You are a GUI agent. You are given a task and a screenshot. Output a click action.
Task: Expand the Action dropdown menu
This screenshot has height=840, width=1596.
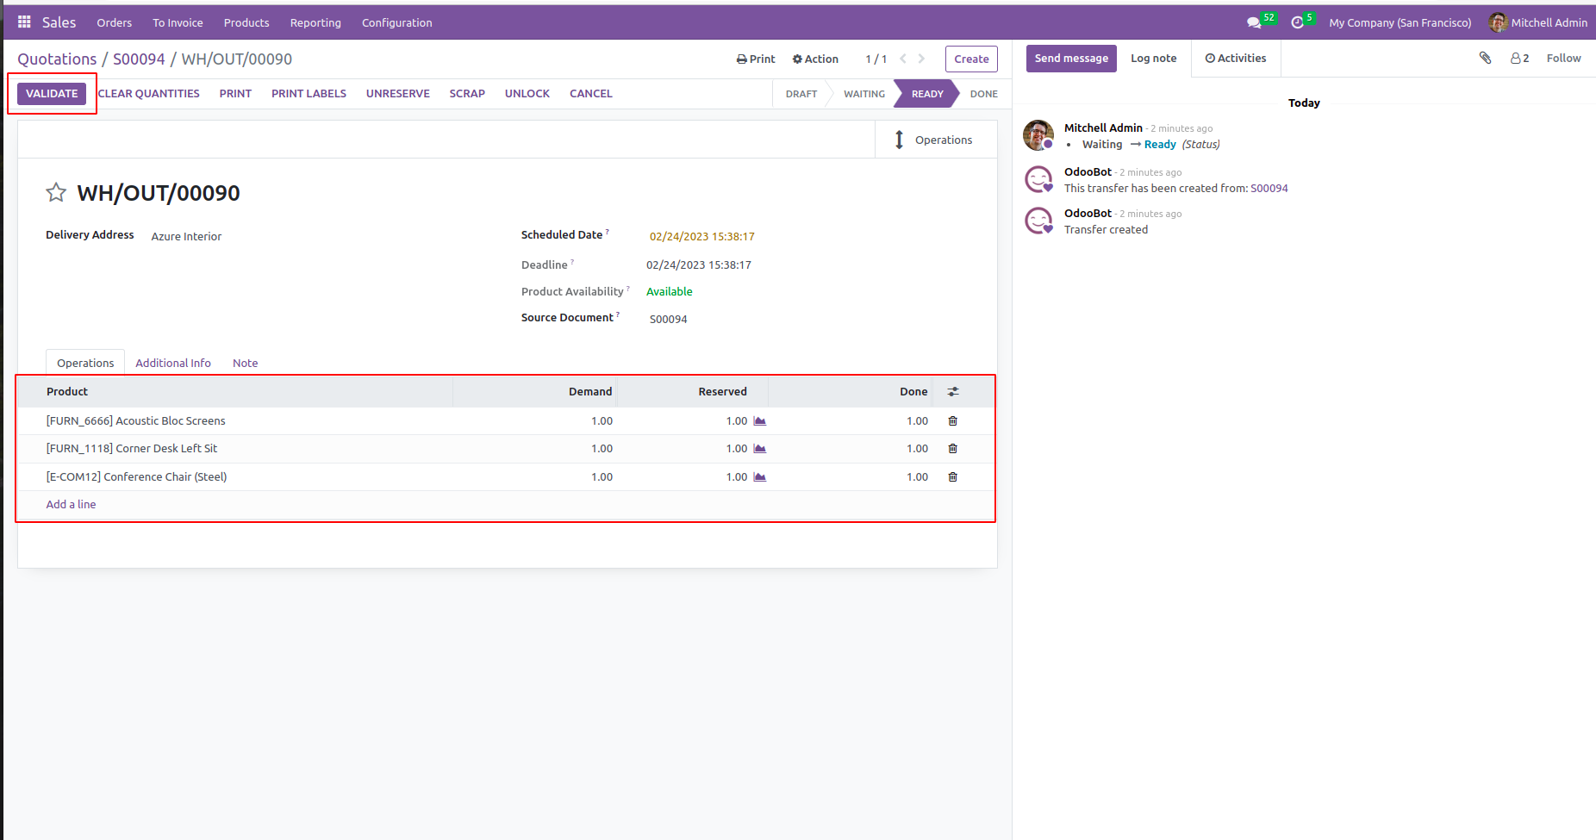point(815,59)
